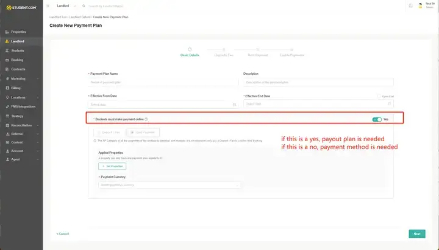Click the Next button

pos(417,234)
